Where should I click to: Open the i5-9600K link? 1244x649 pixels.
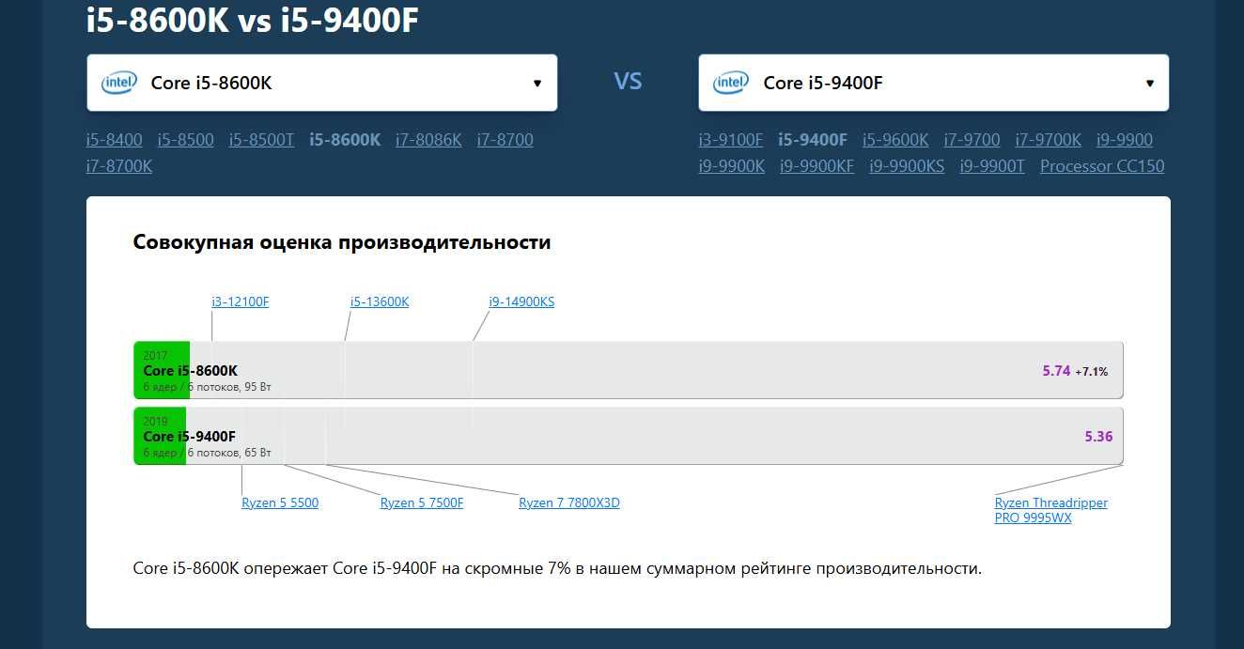[895, 140]
